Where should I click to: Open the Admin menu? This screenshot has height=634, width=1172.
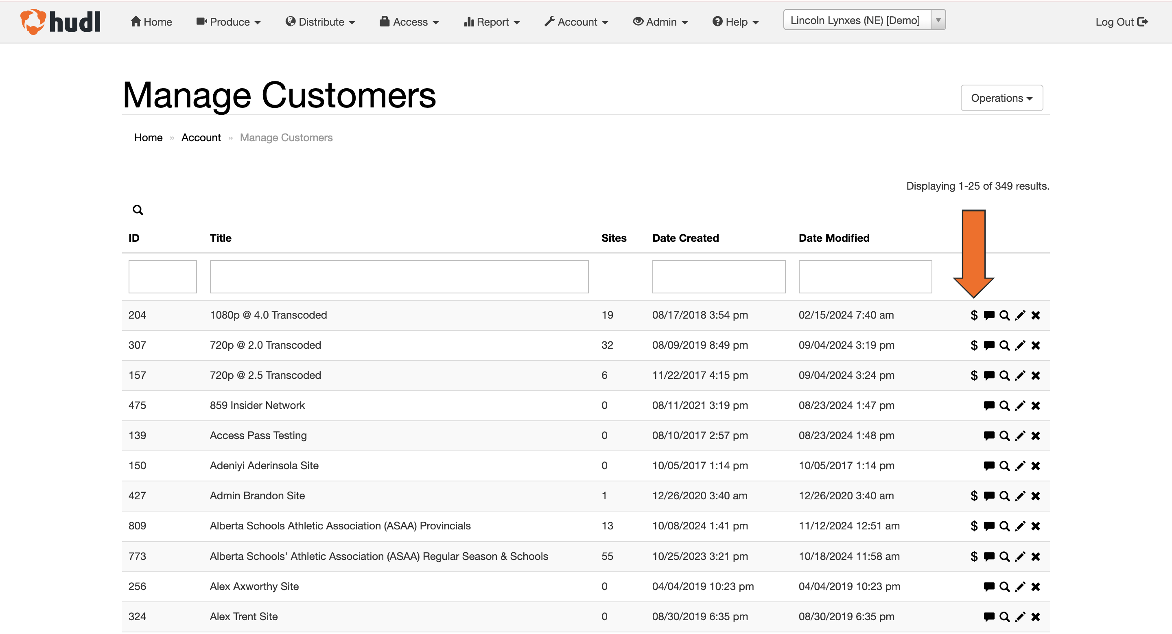tap(660, 22)
